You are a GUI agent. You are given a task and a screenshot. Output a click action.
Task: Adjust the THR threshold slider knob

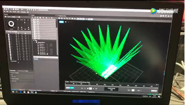point(25,23)
